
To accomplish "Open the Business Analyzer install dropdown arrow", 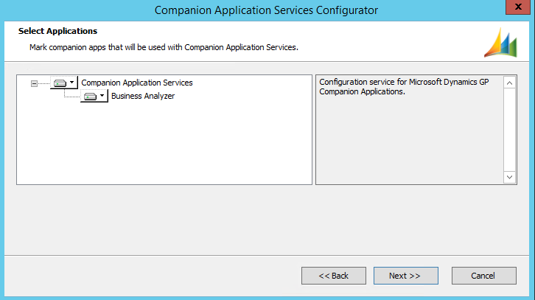I will [102, 97].
